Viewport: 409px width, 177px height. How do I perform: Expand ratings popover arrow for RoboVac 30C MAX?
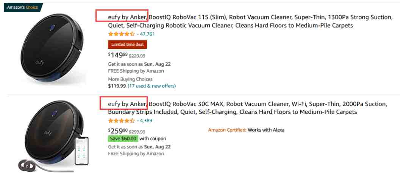pyautogui.click(x=138, y=121)
